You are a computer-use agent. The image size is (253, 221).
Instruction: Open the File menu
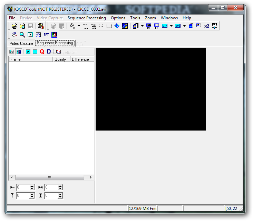pos(12,18)
